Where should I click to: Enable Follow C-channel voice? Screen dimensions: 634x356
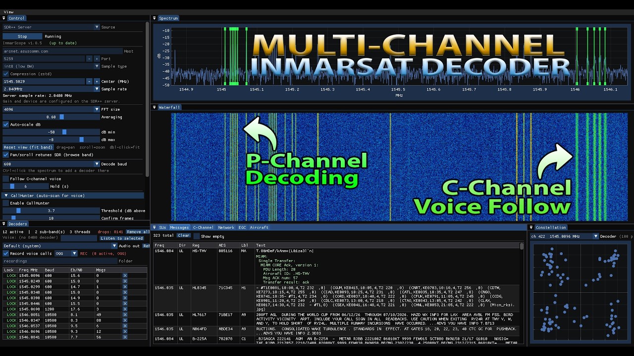[x=6, y=179]
